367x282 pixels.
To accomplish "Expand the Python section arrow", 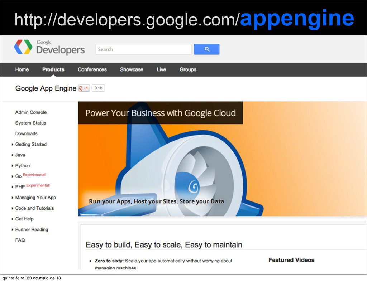I will tap(13, 166).
